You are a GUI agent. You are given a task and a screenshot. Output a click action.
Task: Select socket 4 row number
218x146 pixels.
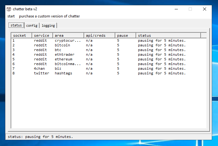[x=13, y=54]
